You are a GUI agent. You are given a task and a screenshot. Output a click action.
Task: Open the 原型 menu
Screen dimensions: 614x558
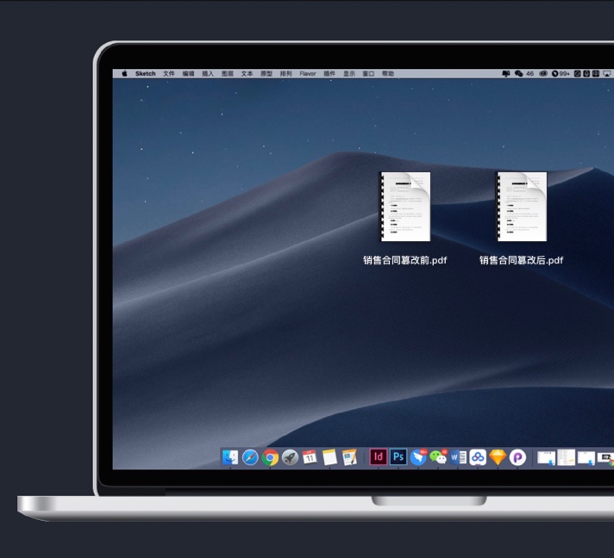pos(266,73)
